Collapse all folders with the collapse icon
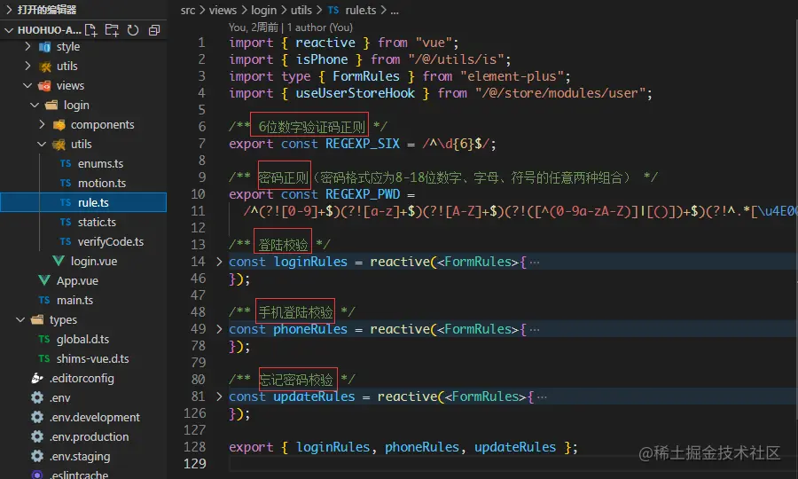Image resolution: width=798 pixels, height=479 pixels. click(154, 30)
